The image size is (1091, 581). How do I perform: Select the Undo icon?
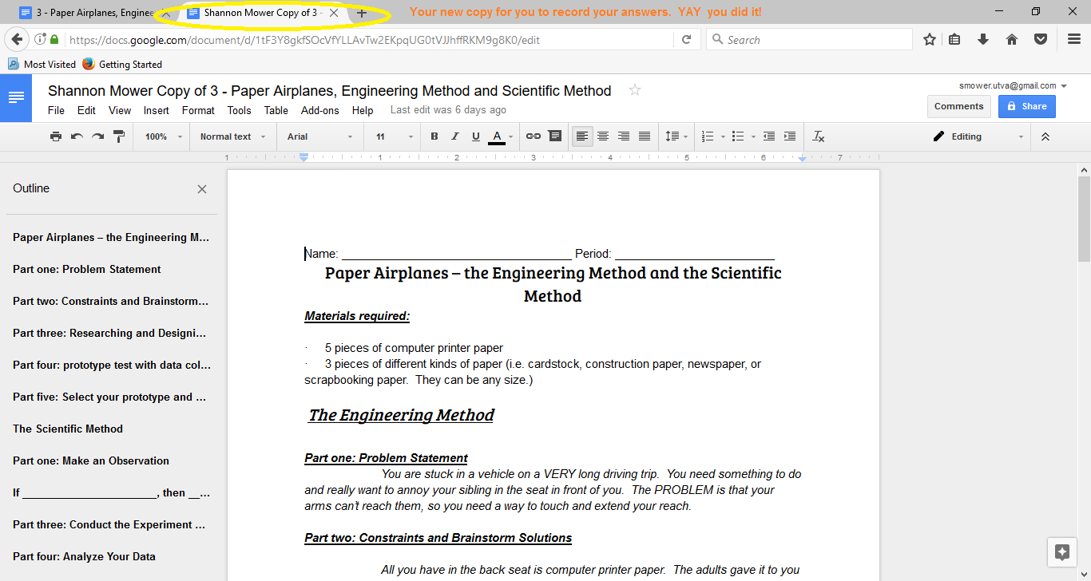click(x=76, y=136)
